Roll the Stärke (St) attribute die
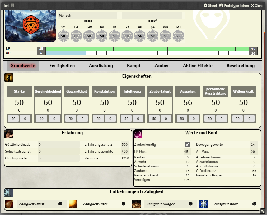 63,36
